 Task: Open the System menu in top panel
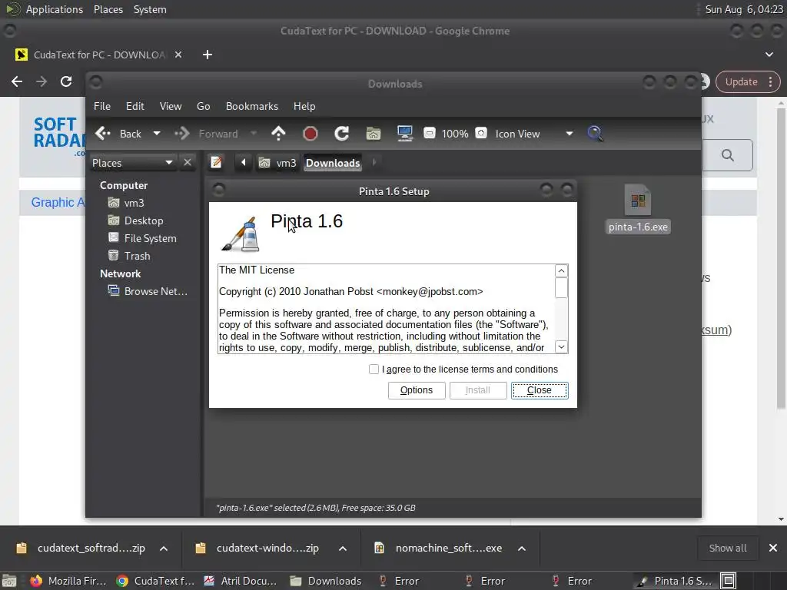[x=150, y=9]
